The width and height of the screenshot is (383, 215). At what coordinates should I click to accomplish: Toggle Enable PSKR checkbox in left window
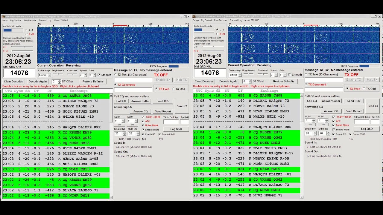point(159,134)
